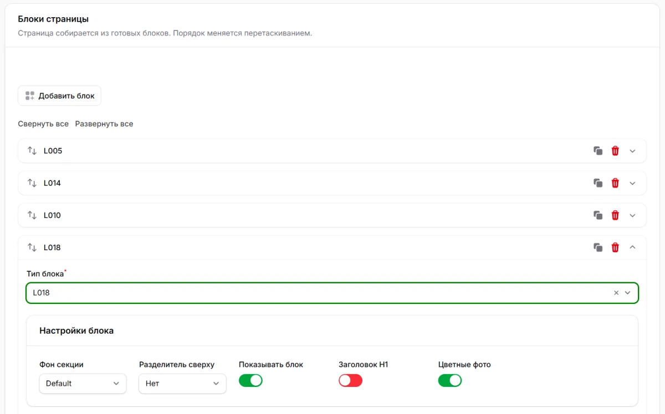
Task: Clear the Тип блока selection with the X icon
Action: [616, 293]
